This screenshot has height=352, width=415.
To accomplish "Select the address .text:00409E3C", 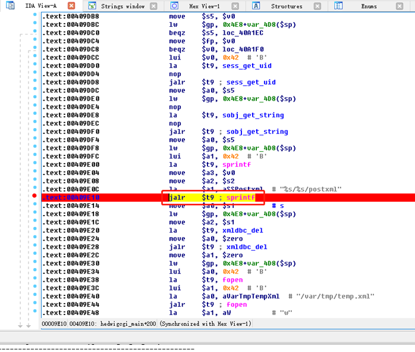I will coord(71,288).
